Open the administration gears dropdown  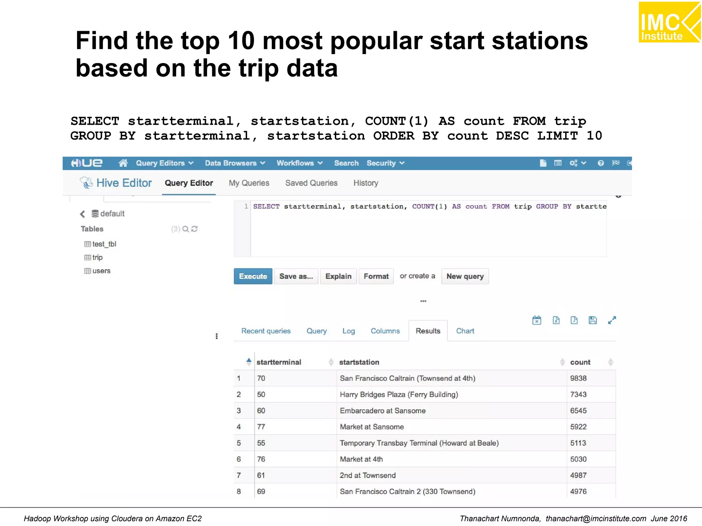tap(578, 163)
